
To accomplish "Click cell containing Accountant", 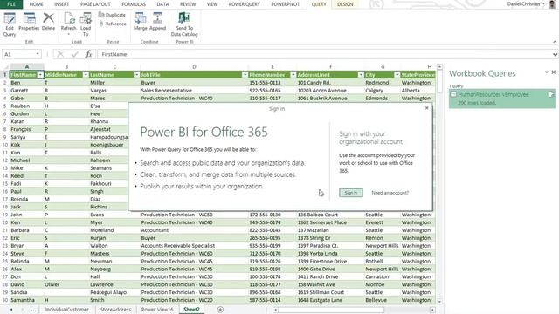I will pyautogui.click(x=194, y=230).
